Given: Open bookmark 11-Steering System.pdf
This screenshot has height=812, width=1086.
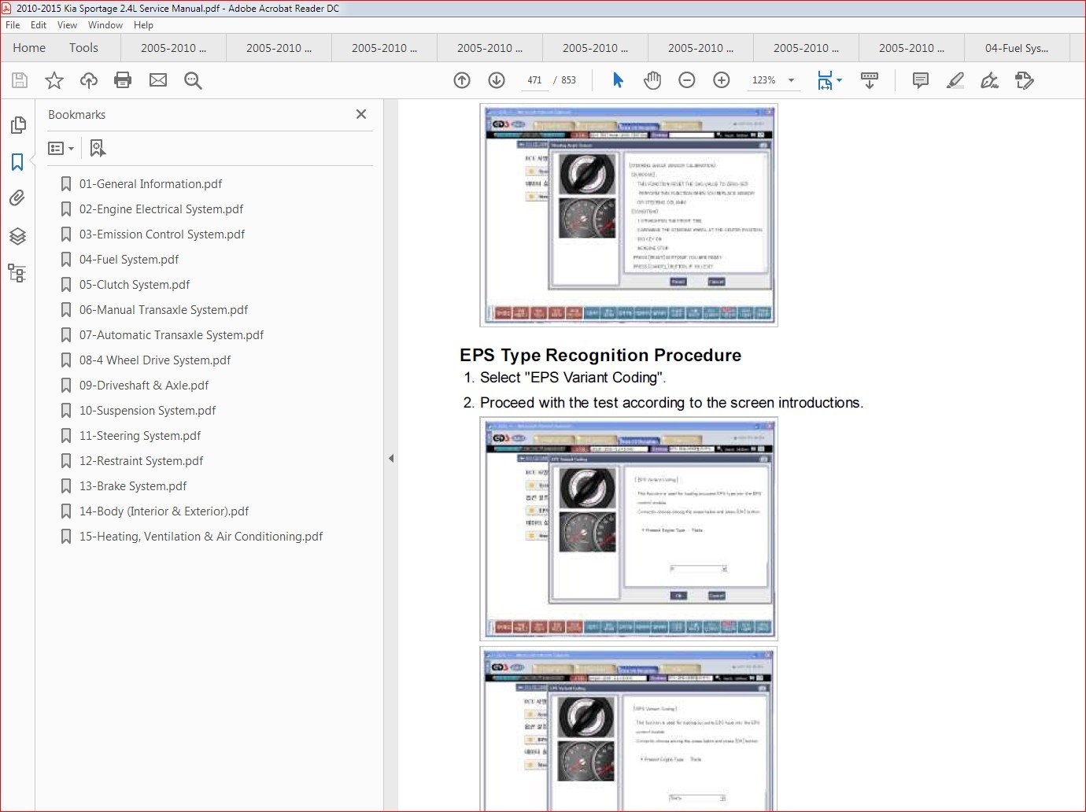Looking at the screenshot, I should point(139,436).
